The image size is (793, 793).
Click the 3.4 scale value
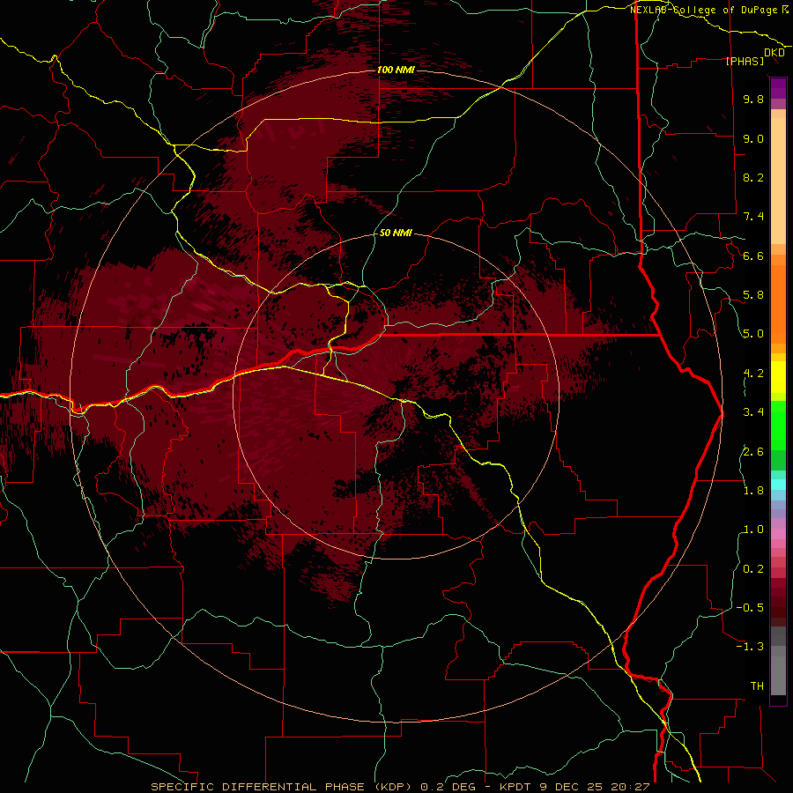coord(753,412)
